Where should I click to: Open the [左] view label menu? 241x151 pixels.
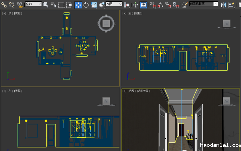(x=10, y=91)
